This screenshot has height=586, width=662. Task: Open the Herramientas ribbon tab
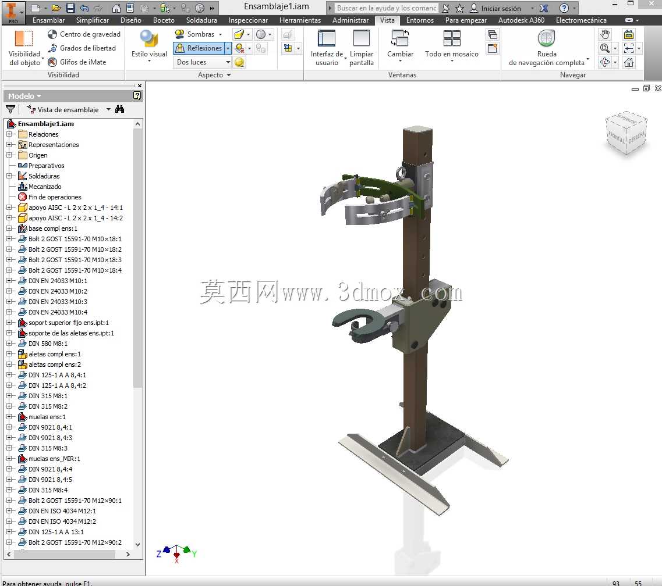300,20
